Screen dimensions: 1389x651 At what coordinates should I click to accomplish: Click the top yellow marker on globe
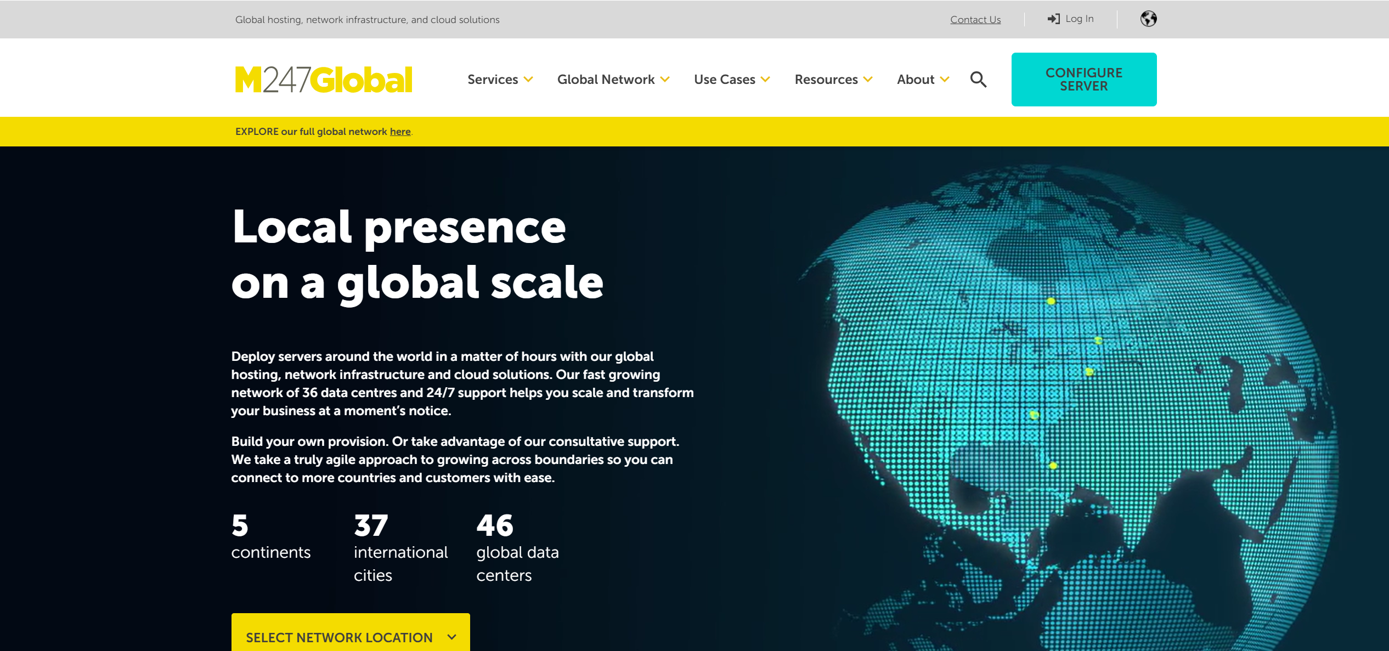(x=1051, y=301)
